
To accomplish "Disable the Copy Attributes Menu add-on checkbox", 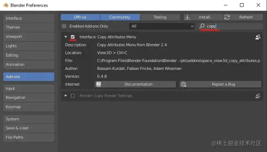I will point(73,37).
